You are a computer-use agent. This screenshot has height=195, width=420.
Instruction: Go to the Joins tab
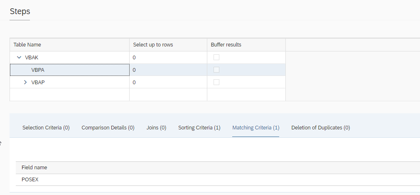(x=156, y=128)
